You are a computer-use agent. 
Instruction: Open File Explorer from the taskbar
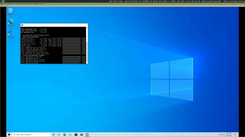[70, 134]
